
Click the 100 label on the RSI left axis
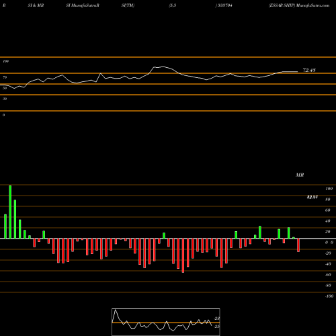(x=5, y=61)
